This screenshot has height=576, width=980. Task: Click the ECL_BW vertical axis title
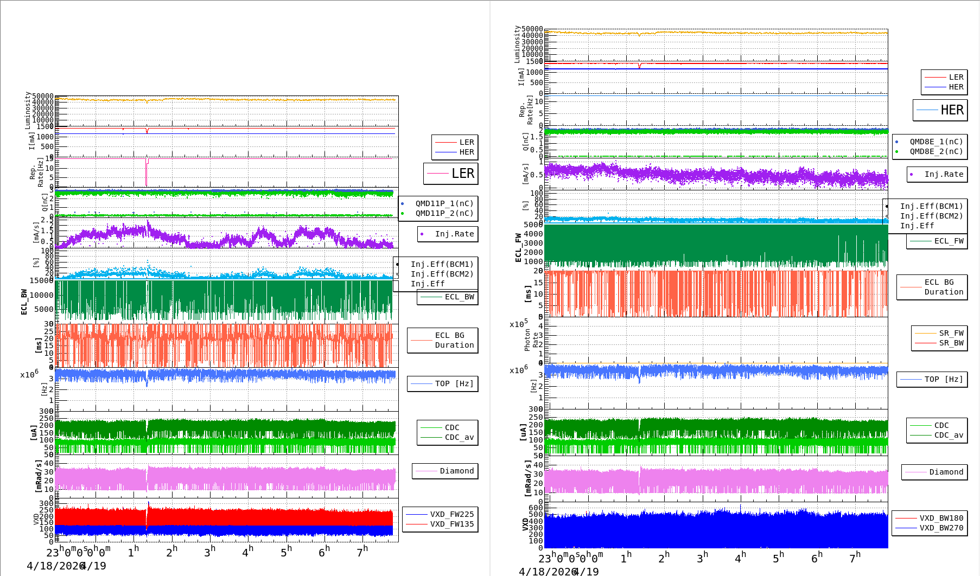24,302
